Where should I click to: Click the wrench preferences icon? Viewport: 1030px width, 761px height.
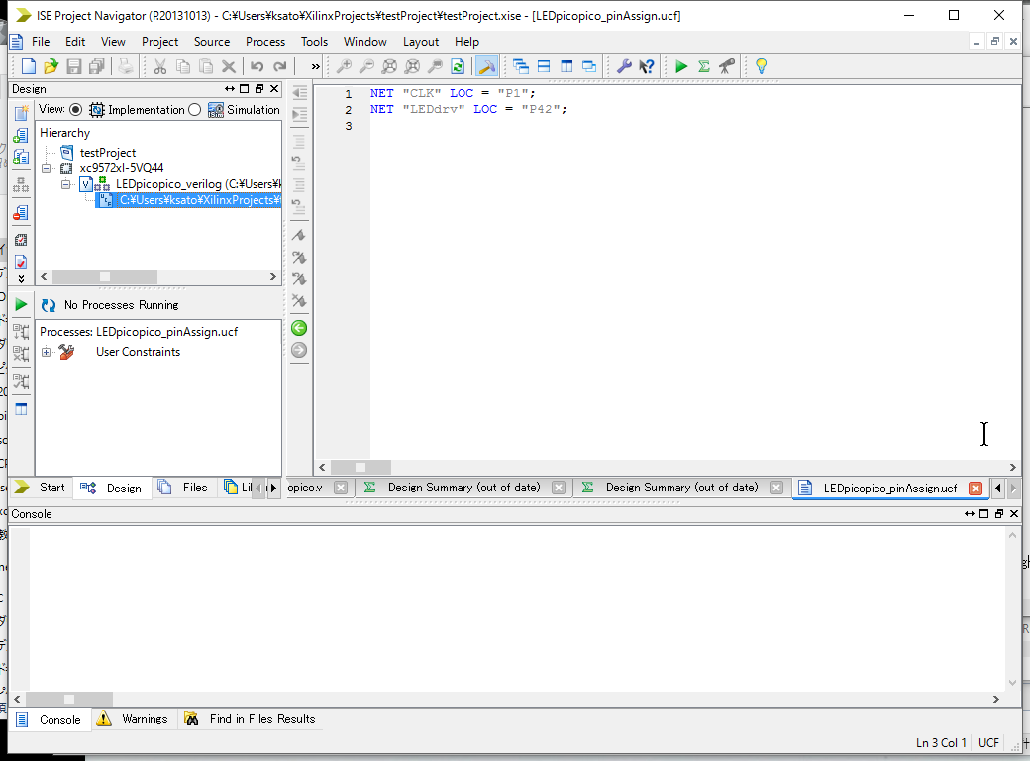624,66
